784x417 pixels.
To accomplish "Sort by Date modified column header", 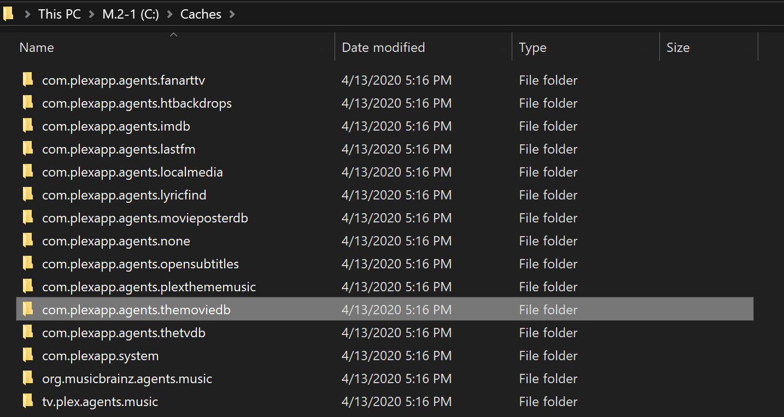I will (x=383, y=48).
